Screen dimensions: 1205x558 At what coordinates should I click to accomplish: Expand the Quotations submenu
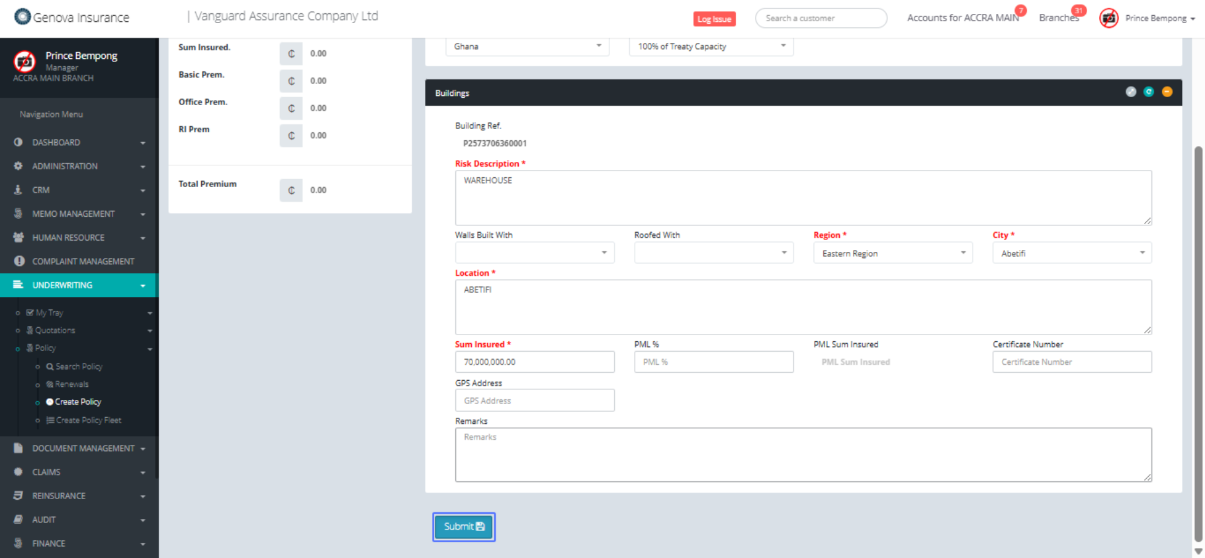pyautogui.click(x=56, y=331)
